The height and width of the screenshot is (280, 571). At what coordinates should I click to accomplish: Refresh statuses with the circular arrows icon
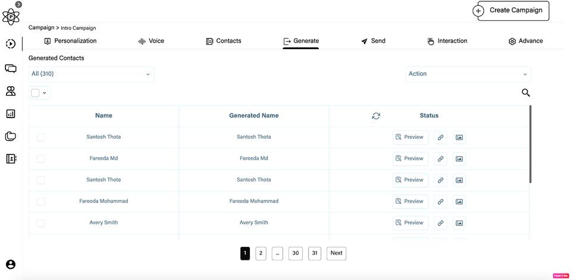click(376, 116)
